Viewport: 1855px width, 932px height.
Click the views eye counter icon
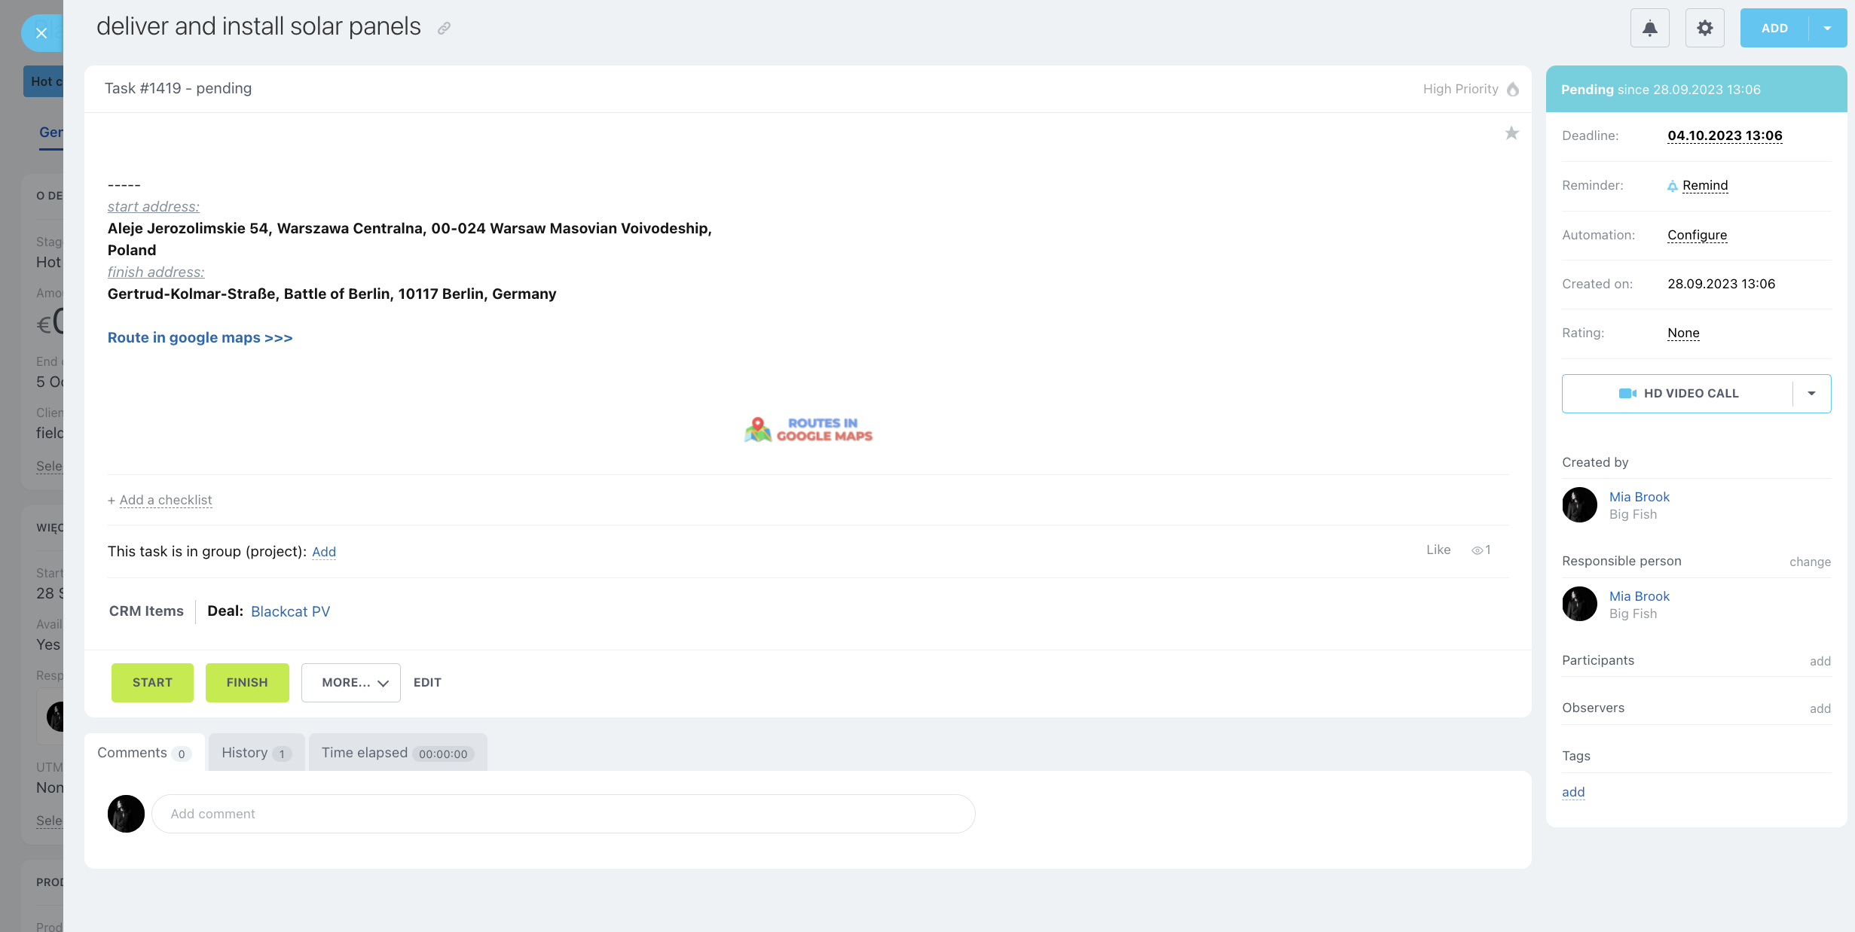point(1478,550)
